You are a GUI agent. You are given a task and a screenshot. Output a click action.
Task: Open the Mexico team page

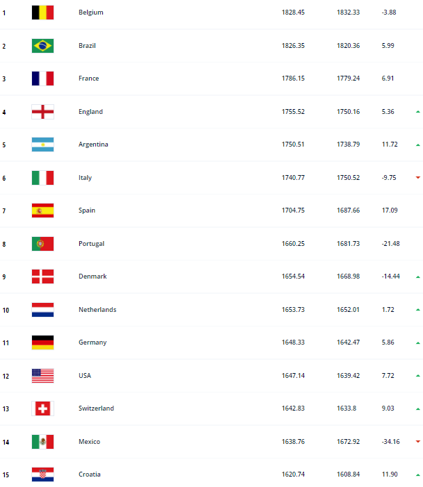[89, 442]
